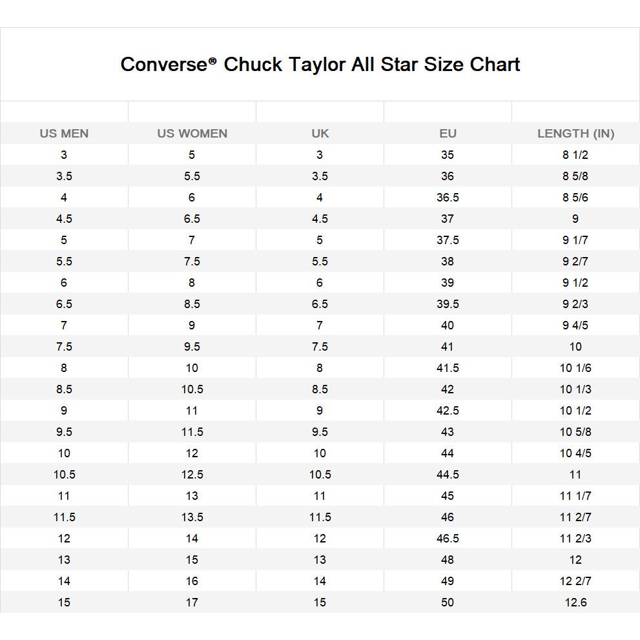The height and width of the screenshot is (640, 640).
Task: Click the 12.6 length cell
Action: (x=575, y=603)
